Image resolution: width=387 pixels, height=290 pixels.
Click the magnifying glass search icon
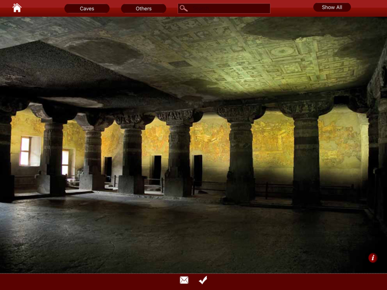point(184,8)
